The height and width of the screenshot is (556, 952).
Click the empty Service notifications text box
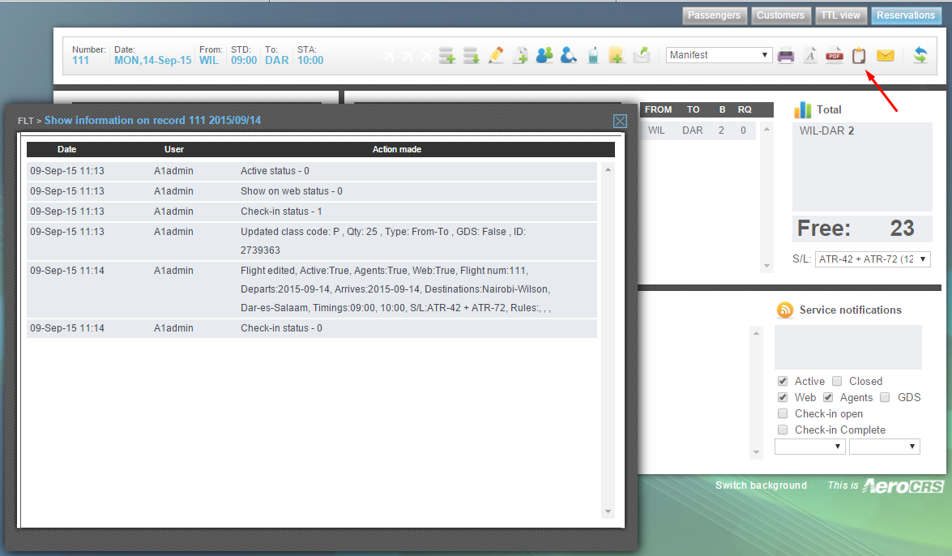point(848,347)
